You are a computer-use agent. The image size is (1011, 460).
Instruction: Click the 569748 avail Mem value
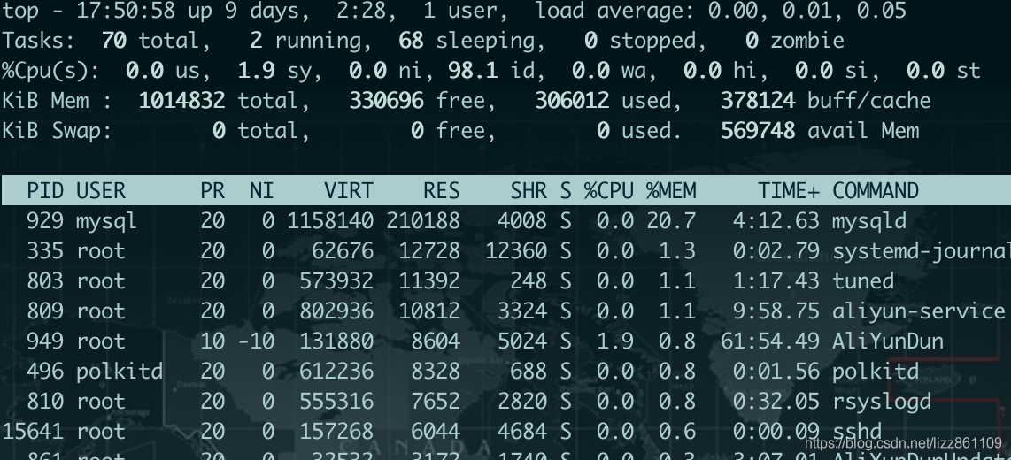tap(758, 131)
